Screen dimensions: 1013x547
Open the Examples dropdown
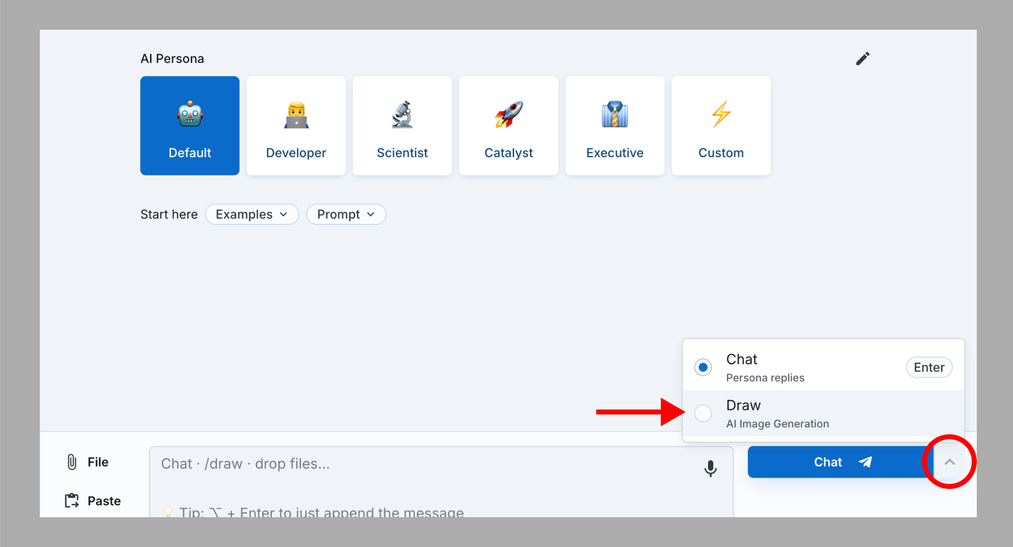[x=252, y=214]
